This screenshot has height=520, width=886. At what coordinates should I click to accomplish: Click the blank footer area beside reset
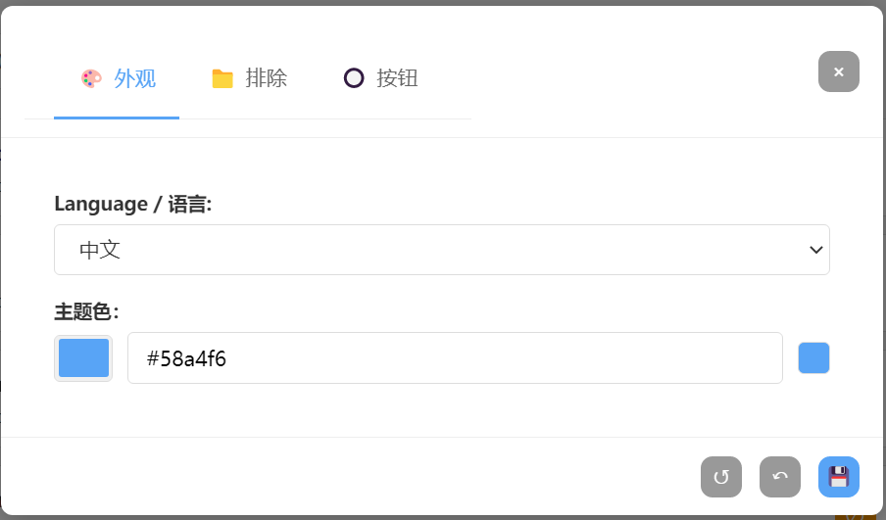coord(392,477)
